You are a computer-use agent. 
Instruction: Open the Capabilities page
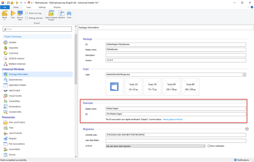click(x=14, y=101)
